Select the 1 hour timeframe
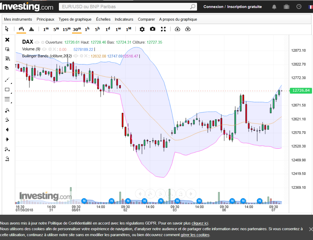Viewport: 313px width, 240px height. click(x=87, y=29)
